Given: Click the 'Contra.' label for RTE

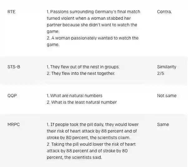Looking at the screenshot, I should (164, 12).
